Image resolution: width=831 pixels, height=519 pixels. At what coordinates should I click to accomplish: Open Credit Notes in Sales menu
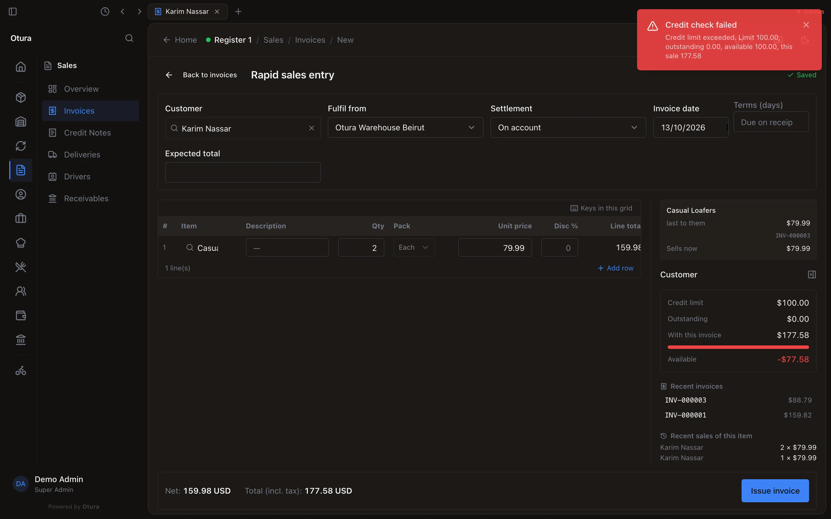(90, 133)
